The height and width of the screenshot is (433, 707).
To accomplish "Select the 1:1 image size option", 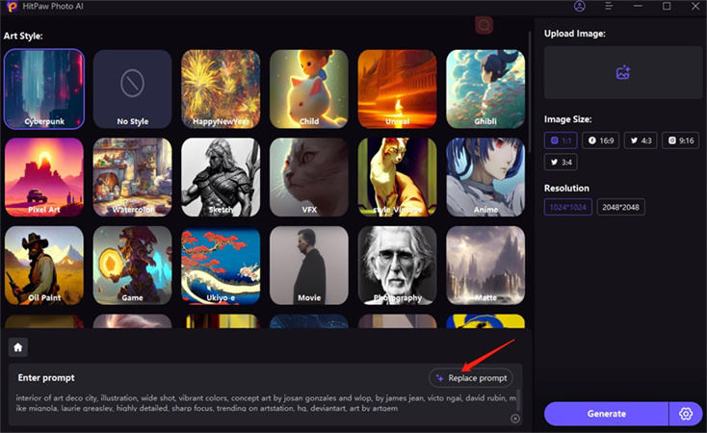I will pos(561,140).
